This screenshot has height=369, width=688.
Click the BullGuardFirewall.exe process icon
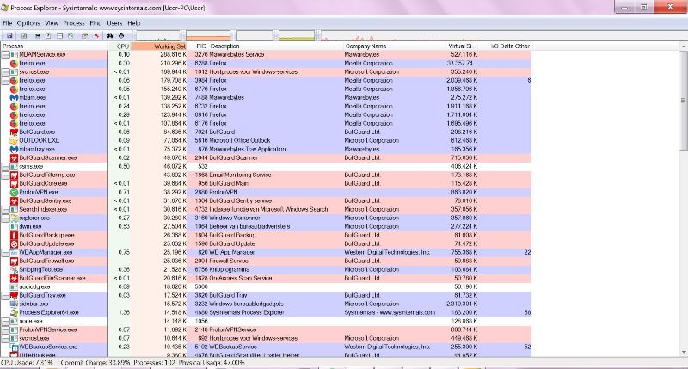click(14, 261)
